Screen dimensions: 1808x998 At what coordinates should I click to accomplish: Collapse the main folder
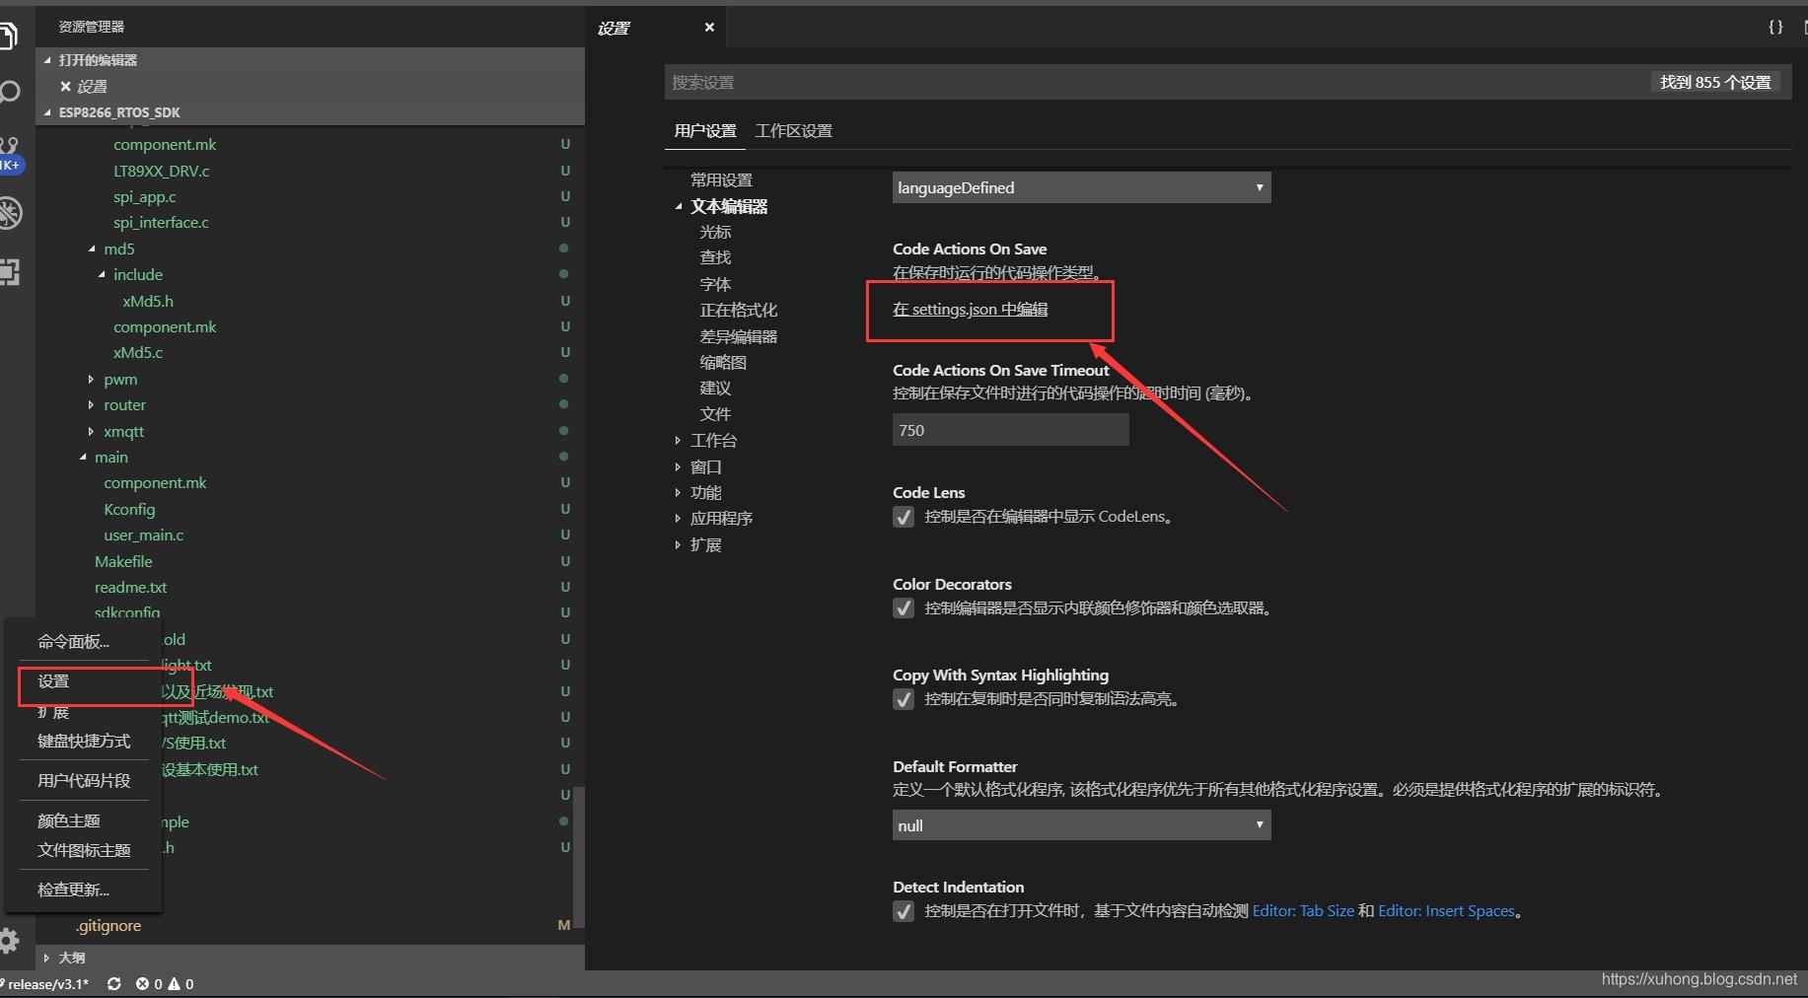tap(83, 458)
